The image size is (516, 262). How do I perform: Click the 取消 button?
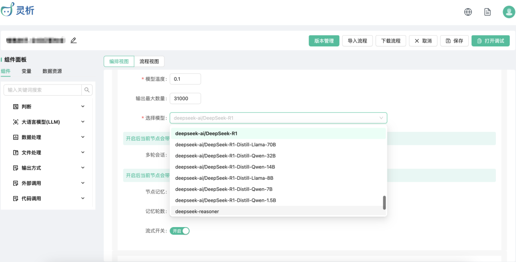coord(423,41)
